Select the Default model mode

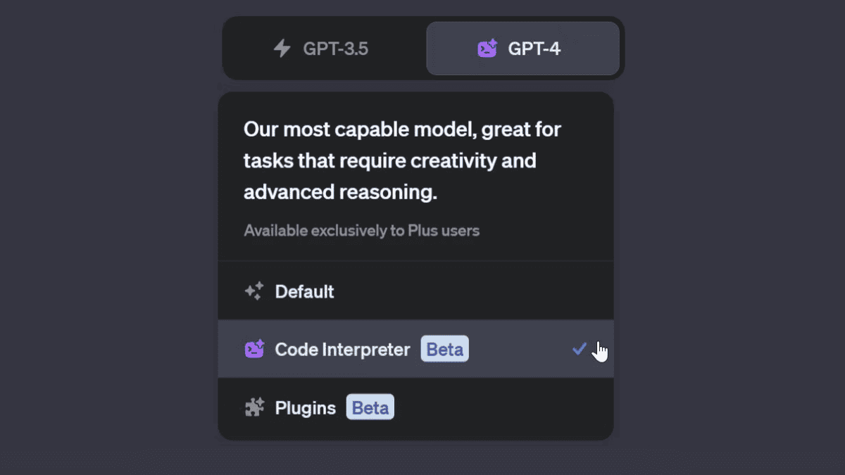coord(304,291)
